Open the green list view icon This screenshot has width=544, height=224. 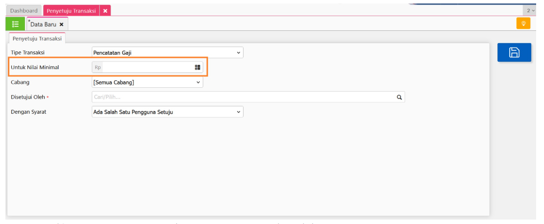click(x=15, y=24)
